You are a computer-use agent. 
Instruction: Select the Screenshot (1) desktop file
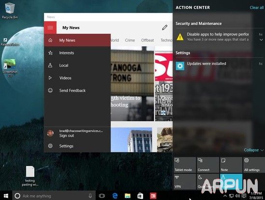coord(10,68)
